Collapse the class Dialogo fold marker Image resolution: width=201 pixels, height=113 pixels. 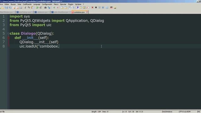tap(8, 34)
